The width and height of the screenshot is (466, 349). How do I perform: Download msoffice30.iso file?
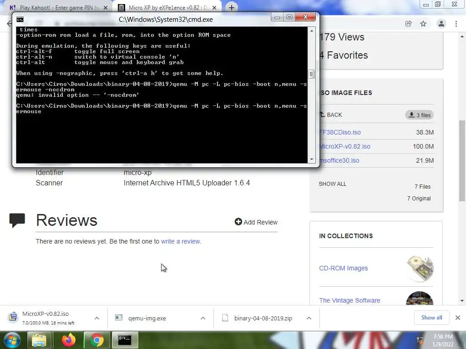[339, 160]
